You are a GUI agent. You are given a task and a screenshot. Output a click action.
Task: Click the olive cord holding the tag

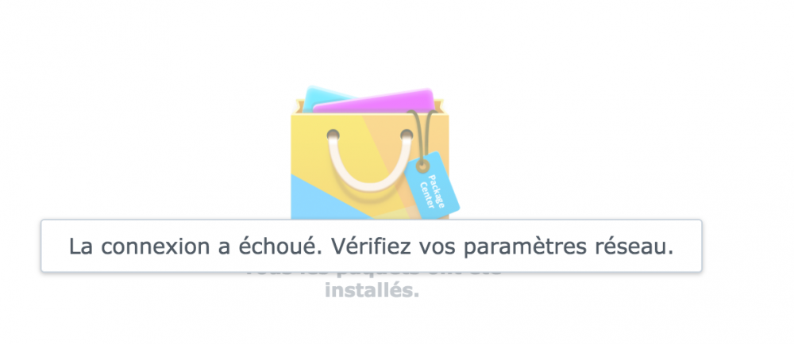(x=422, y=132)
